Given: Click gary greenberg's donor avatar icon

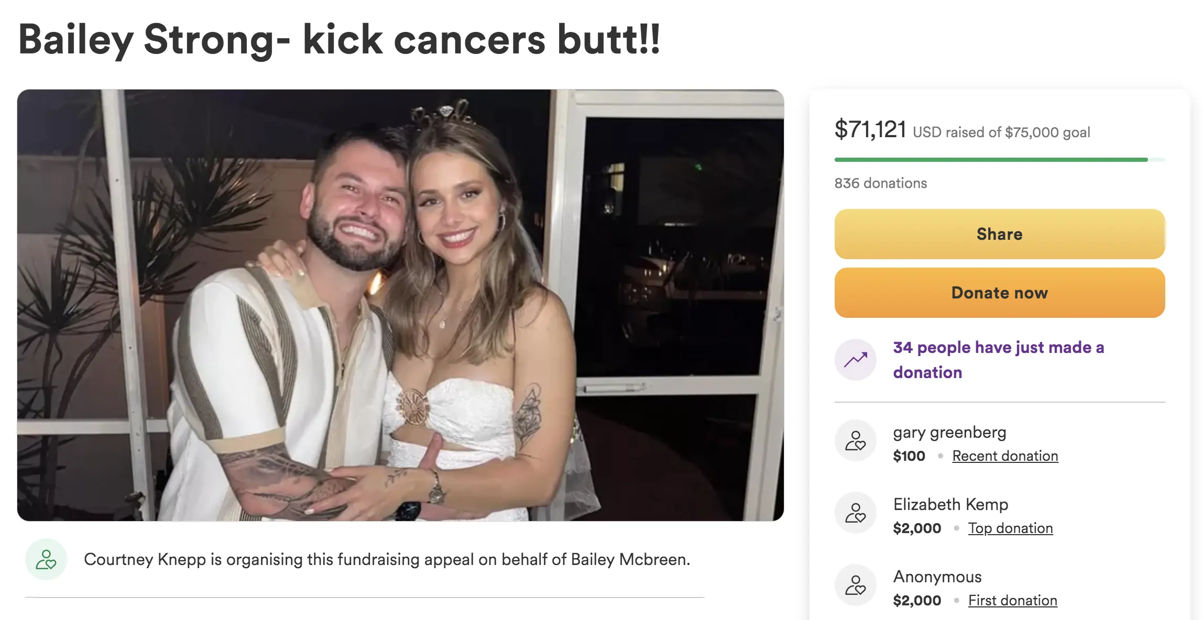Looking at the screenshot, I should (x=855, y=441).
